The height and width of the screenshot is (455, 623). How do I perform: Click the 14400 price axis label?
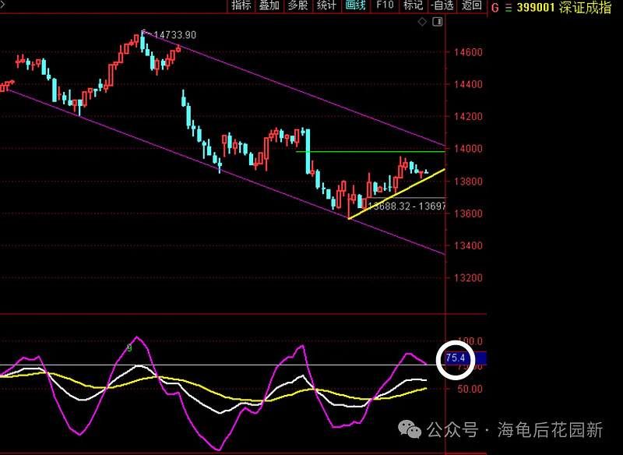tap(468, 84)
